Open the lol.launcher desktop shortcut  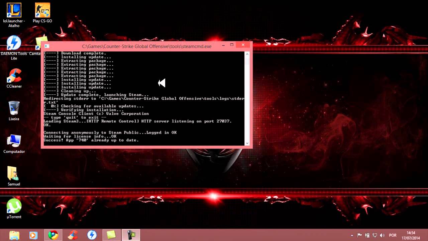tap(14, 15)
